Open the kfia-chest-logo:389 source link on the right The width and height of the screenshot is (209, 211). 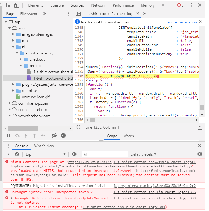(x=154, y=198)
